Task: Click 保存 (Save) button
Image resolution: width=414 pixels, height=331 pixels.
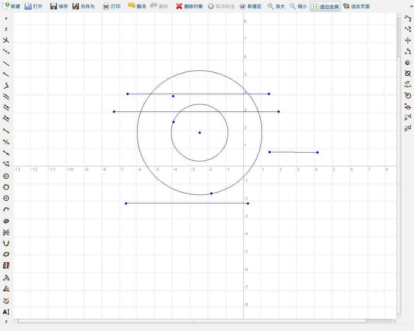Action: pyautogui.click(x=59, y=6)
